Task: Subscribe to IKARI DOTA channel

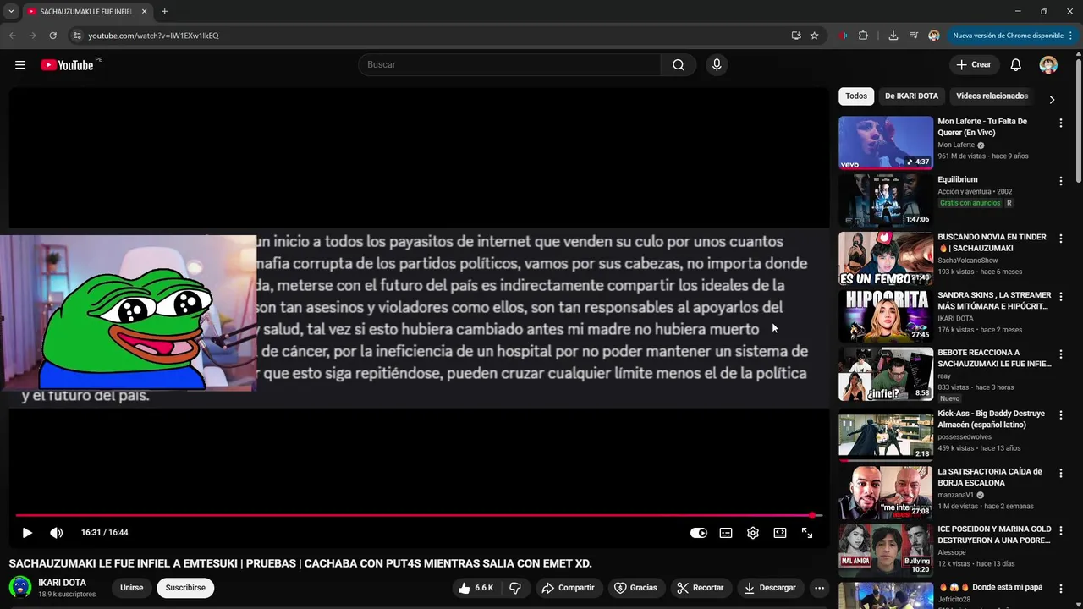Action: click(x=185, y=588)
